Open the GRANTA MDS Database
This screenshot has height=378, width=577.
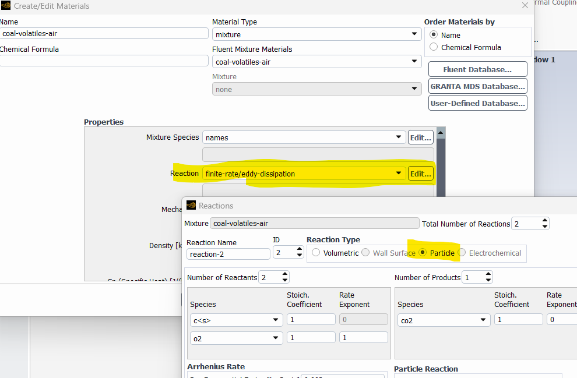pos(477,86)
